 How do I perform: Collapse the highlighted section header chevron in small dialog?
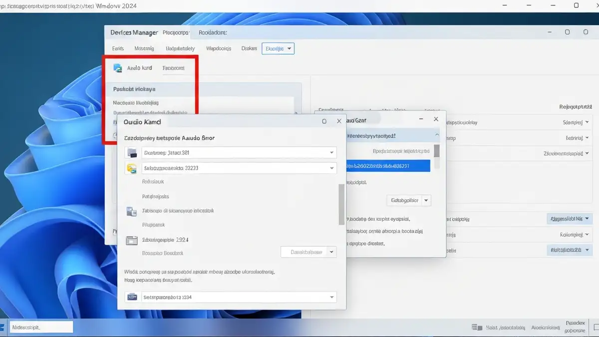coord(437,135)
